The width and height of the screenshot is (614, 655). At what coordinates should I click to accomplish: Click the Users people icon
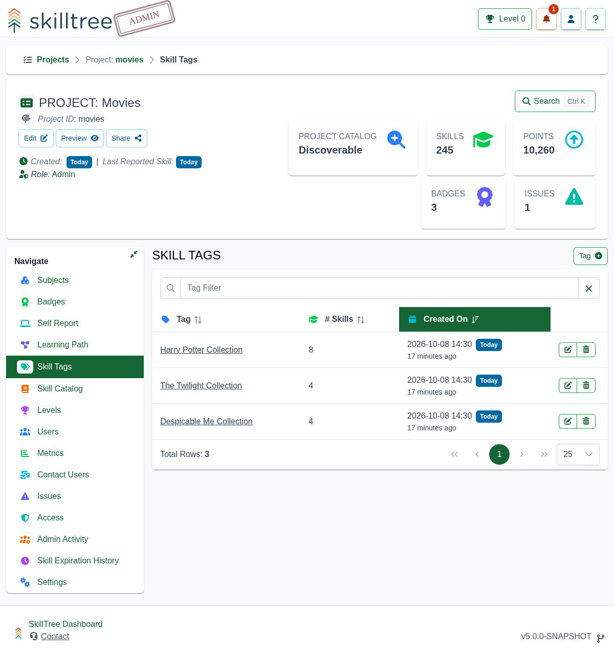coord(25,432)
